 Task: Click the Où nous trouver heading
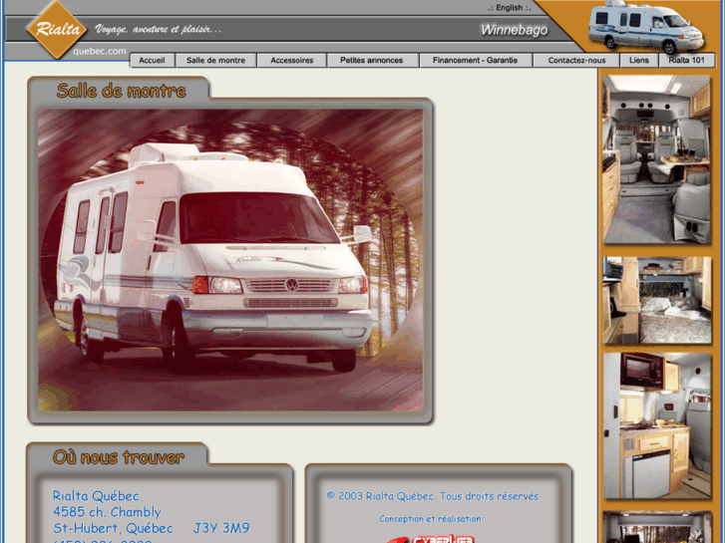point(119,457)
